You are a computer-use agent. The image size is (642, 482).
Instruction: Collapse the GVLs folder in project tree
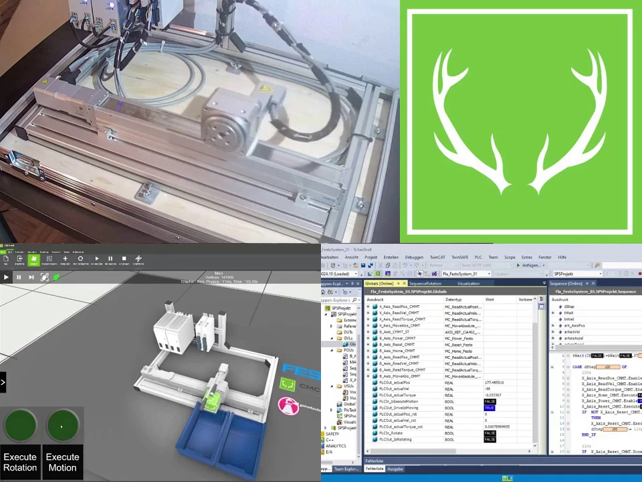[x=332, y=338]
